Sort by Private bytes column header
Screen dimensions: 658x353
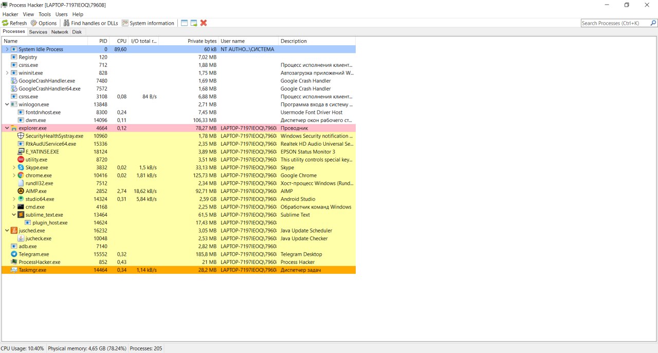[189, 41]
